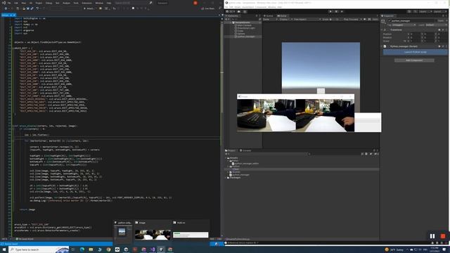
Task: Click the Live Share button in Visual Studio
Action: click(x=208, y=8)
